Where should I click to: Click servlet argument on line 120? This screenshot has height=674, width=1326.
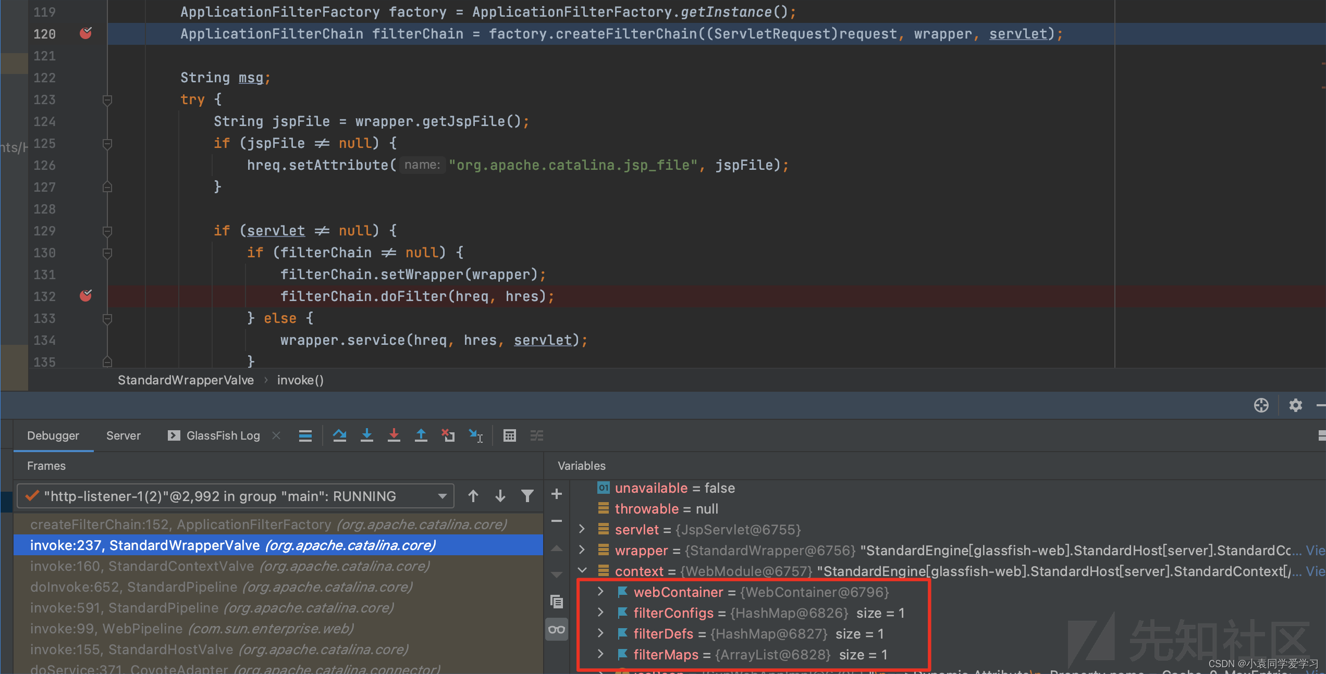coord(1018,34)
